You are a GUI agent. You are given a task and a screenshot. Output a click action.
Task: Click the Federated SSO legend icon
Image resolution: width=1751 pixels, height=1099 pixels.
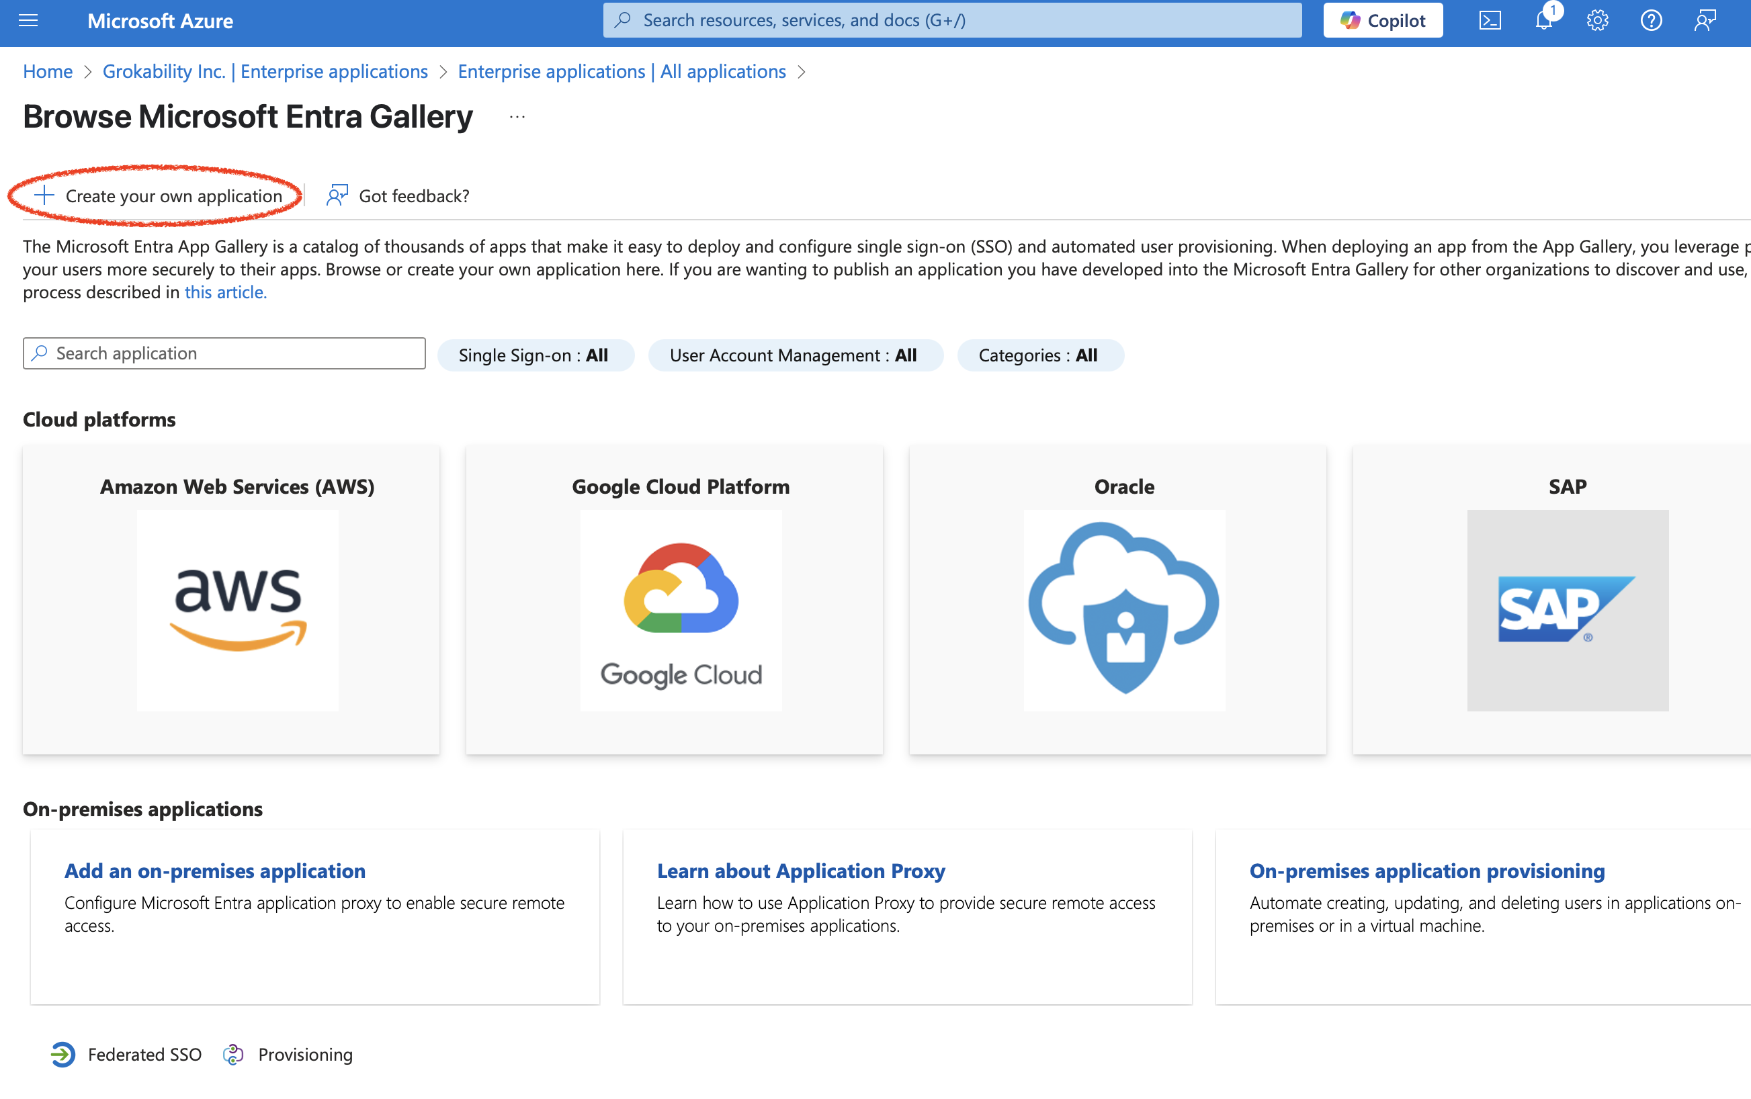click(63, 1055)
